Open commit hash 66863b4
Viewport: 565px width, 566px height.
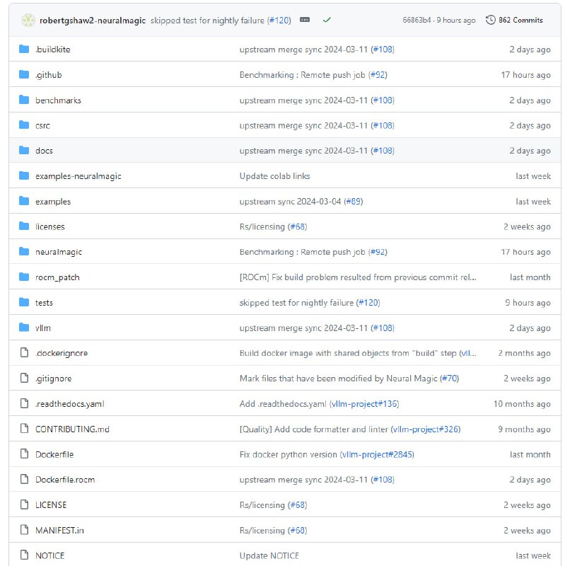point(418,21)
